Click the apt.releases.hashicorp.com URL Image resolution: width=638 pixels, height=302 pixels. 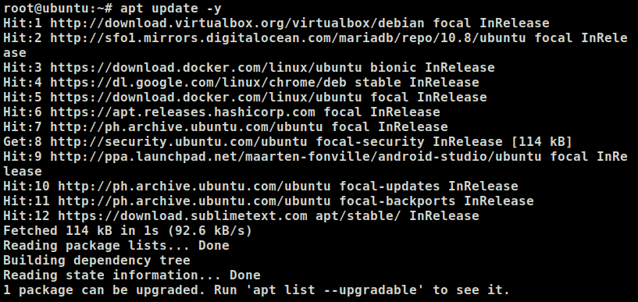pos(183,112)
